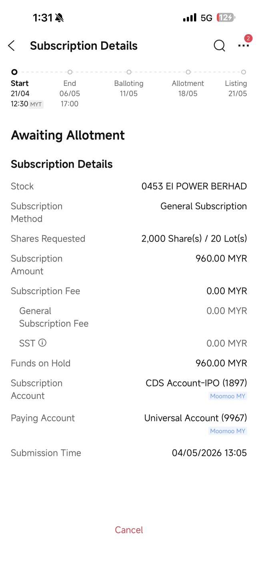
Task: Tap the silent bell icon in status bar
Action: pyautogui.click(x=60, y=18)
